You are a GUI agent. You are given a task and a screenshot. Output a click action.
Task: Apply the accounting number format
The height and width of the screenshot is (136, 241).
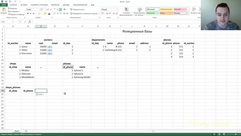(x=102, y=14)
